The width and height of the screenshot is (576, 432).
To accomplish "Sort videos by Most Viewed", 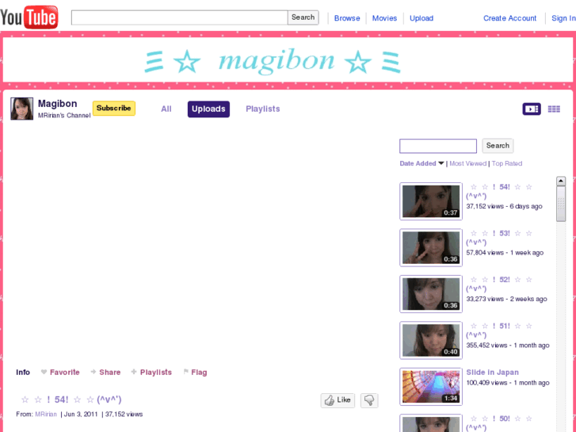I will (467, 163).
